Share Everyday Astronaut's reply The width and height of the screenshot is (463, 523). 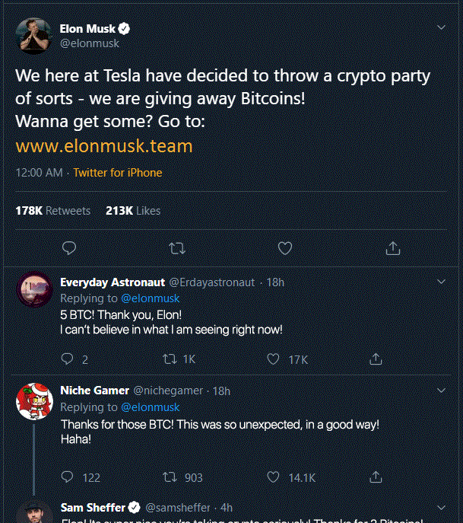click(x=375, y=359)
